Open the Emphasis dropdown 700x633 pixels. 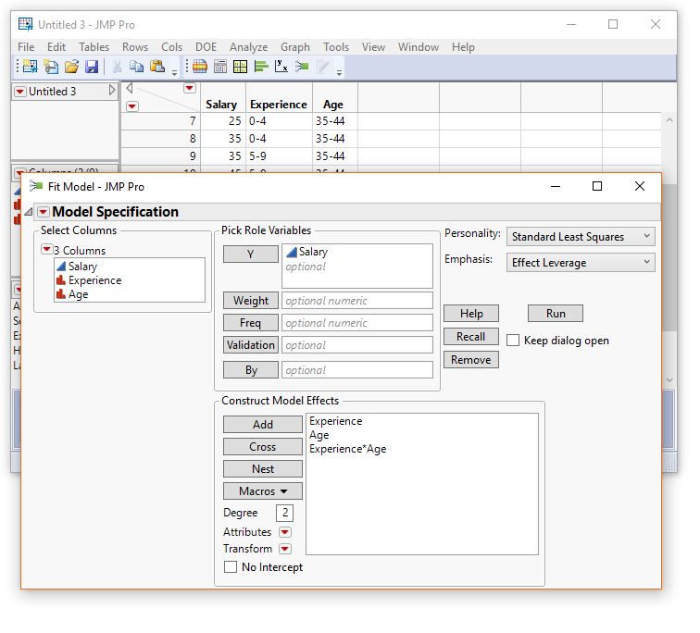pyautogui.click(x=581, y=262)
